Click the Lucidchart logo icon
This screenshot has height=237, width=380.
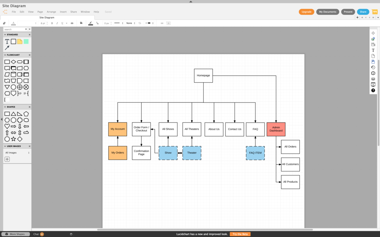pyautogui.click(x=5, y=12)
